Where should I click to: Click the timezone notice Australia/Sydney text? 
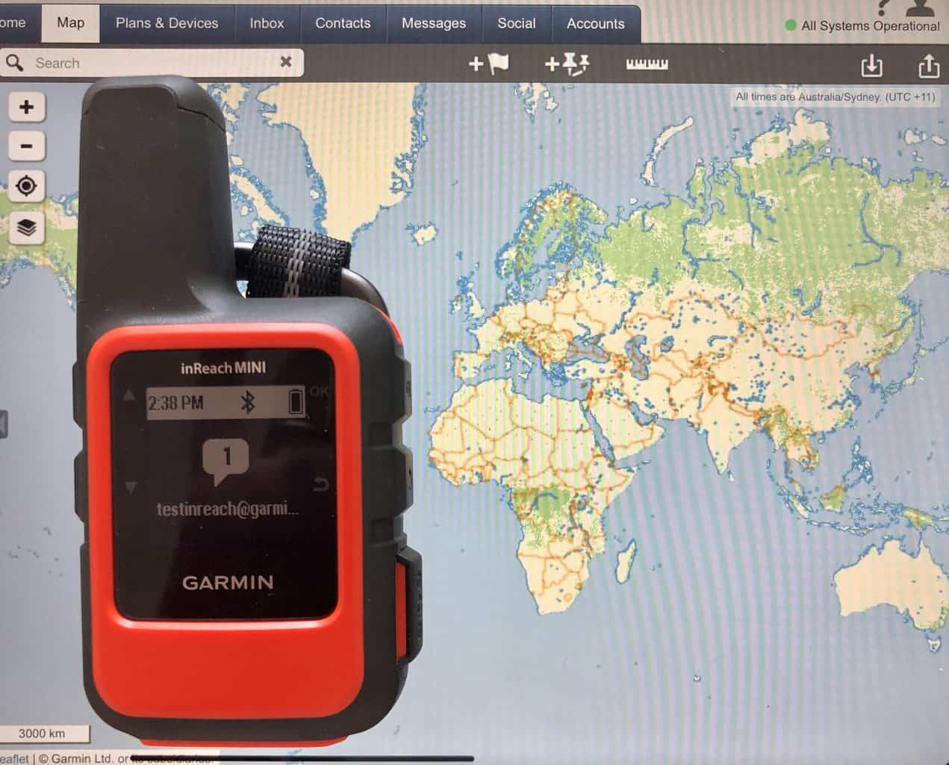[x=835, y=96]
